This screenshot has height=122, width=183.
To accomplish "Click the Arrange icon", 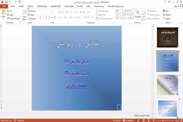I will [138, 13].
